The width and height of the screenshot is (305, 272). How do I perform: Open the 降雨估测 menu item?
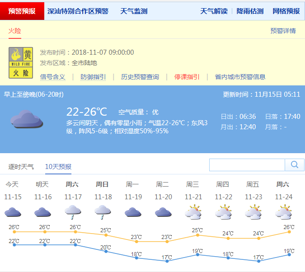[x=250, y=11]
